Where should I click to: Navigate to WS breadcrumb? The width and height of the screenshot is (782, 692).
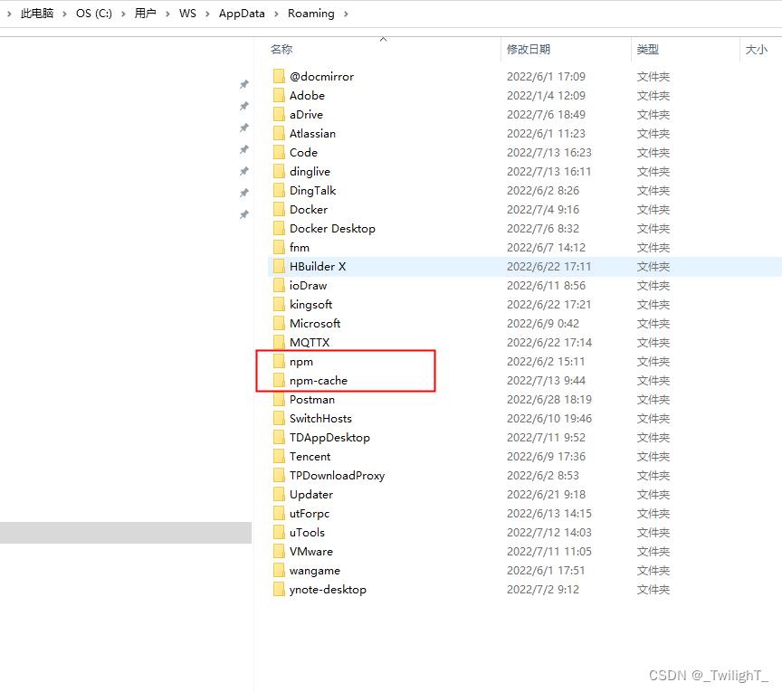187,14
